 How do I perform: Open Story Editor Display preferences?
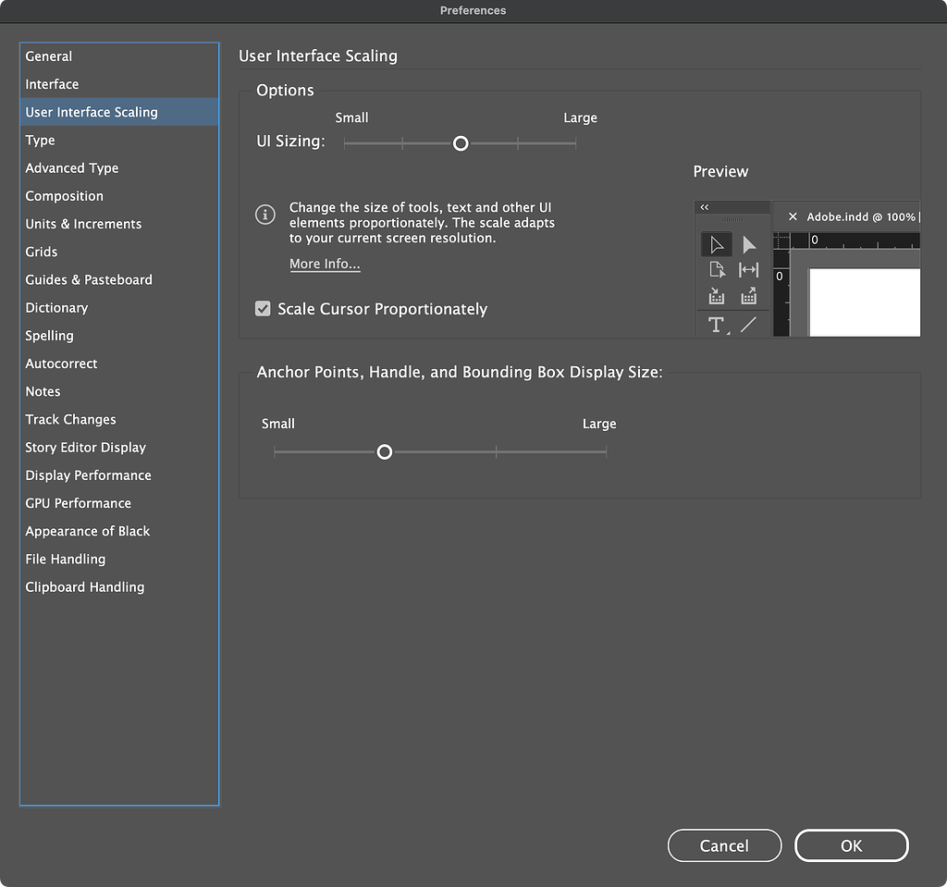click(x=119, y=447)
